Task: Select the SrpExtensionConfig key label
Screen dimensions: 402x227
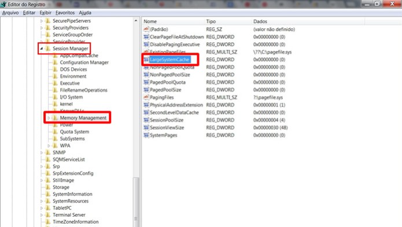Action: click(x=73, y=173)
